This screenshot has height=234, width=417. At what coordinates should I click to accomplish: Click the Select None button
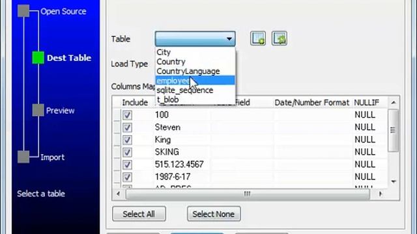[x=214, y=214]
